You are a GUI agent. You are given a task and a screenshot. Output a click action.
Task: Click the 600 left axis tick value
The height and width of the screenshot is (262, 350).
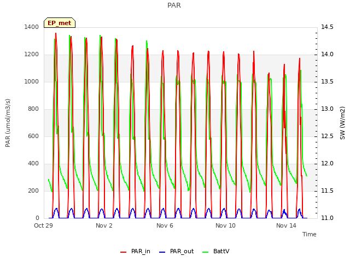[x=33, y=136]
